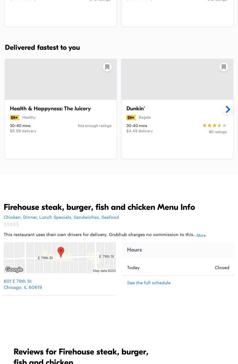Image resolution: width=238 pixels, height=364 pixels.
Task: Select the Dinner cuisine link
Action: [30, 217]
